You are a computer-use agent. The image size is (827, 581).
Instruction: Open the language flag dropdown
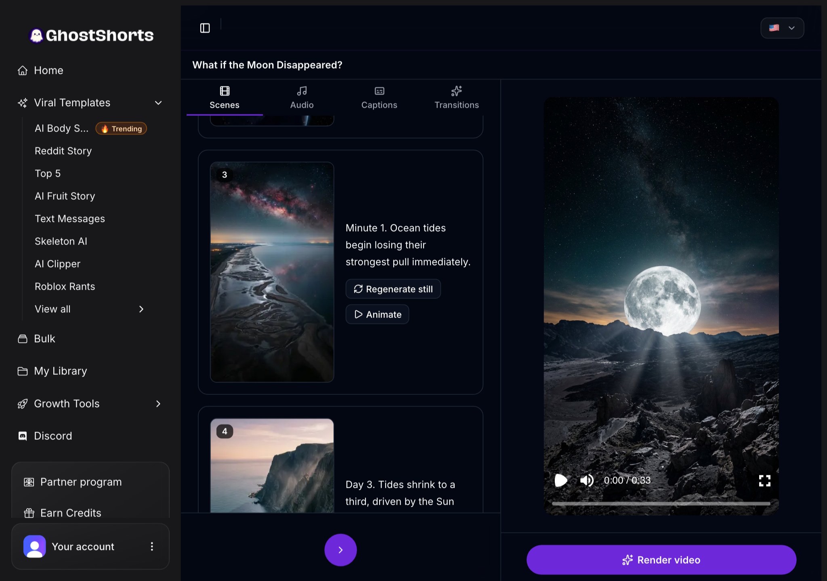tap(782, 28)
